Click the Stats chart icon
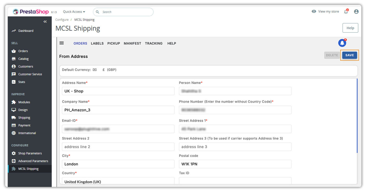 click(x=14, y=82)
